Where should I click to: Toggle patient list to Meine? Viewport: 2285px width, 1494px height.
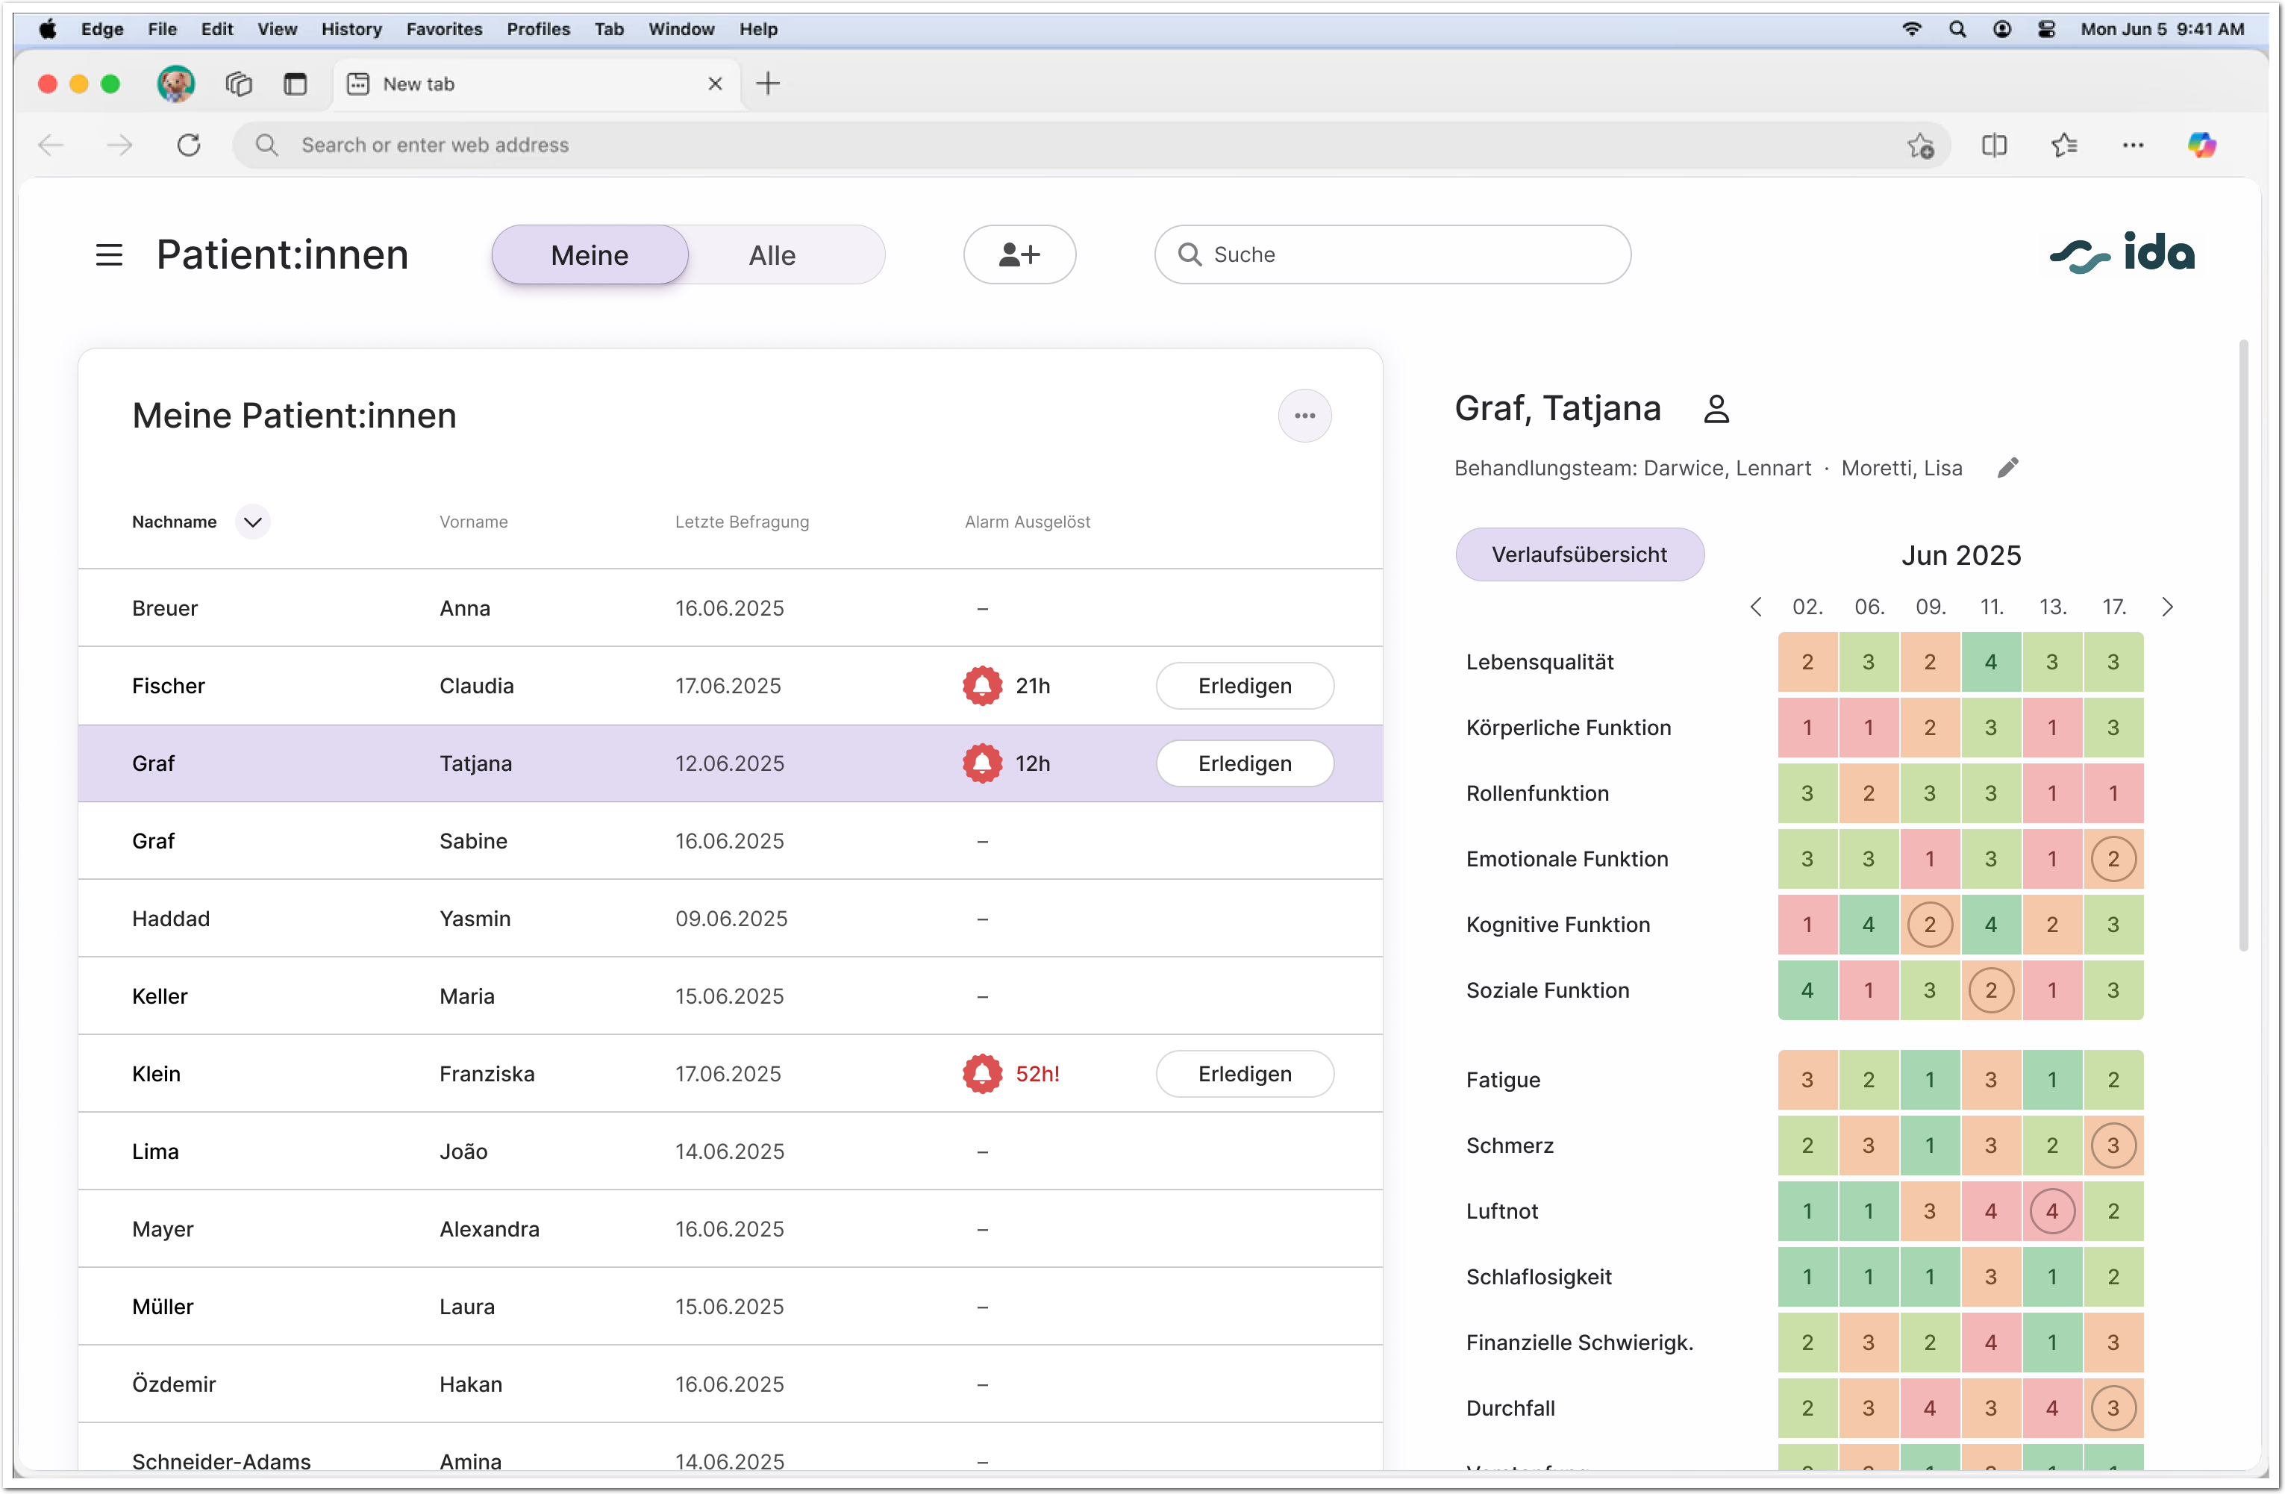(590, 255)
